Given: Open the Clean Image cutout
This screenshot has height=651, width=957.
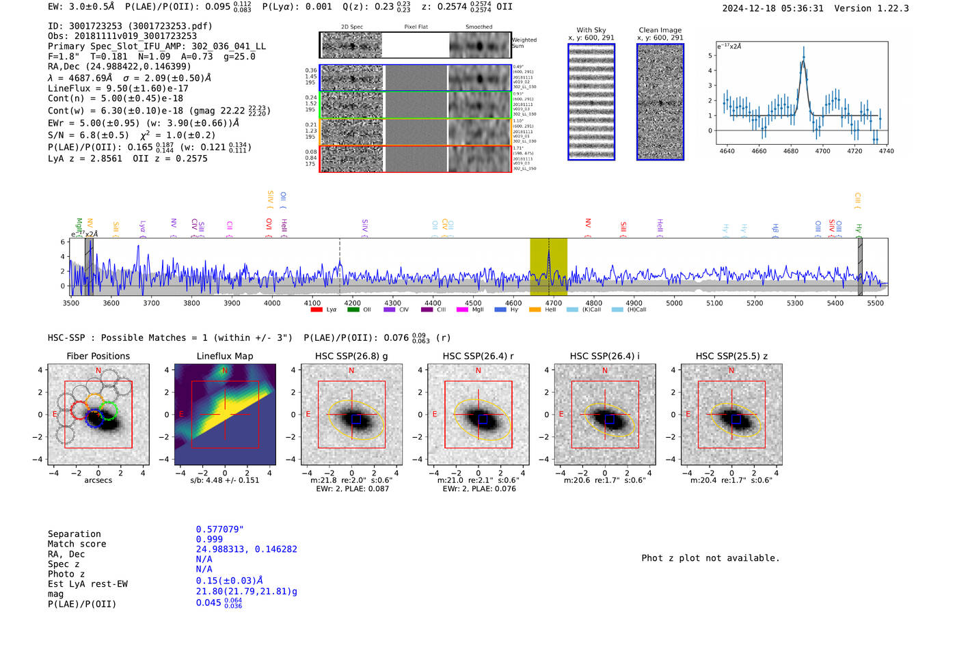Looking at the screenshot, I should [x=660, y=102].
